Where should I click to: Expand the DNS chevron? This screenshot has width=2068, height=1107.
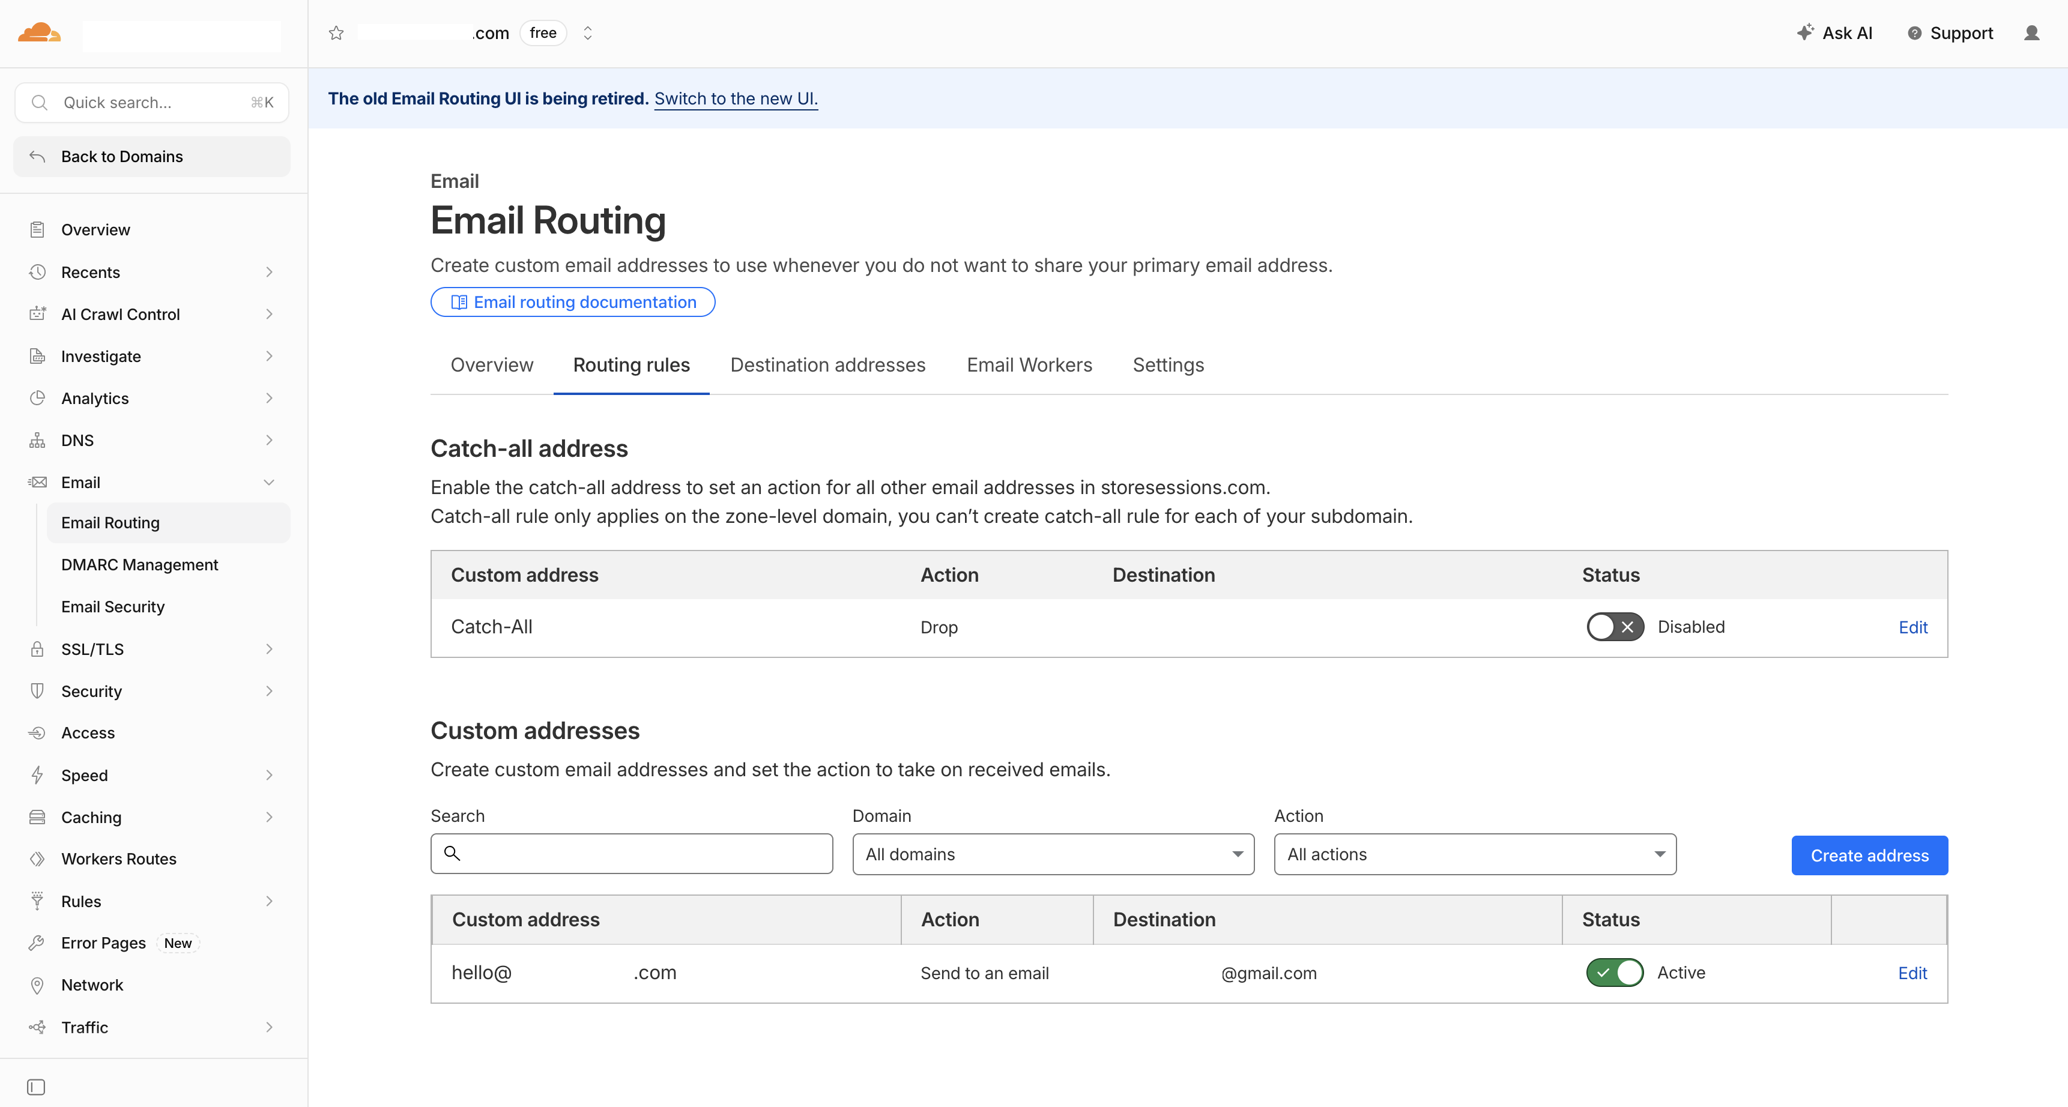[269, 440]
